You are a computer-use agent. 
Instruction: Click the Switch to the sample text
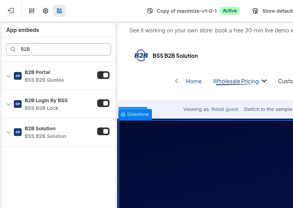[268, 109]
